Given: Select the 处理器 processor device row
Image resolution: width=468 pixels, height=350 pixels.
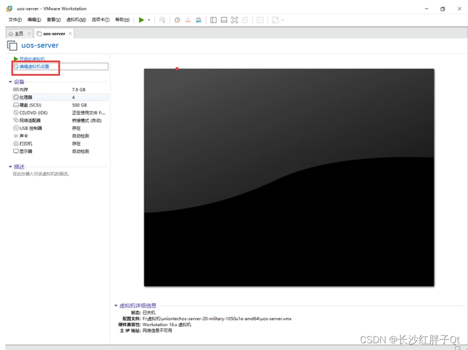Looking at the screenshot, I should point(26,98).
